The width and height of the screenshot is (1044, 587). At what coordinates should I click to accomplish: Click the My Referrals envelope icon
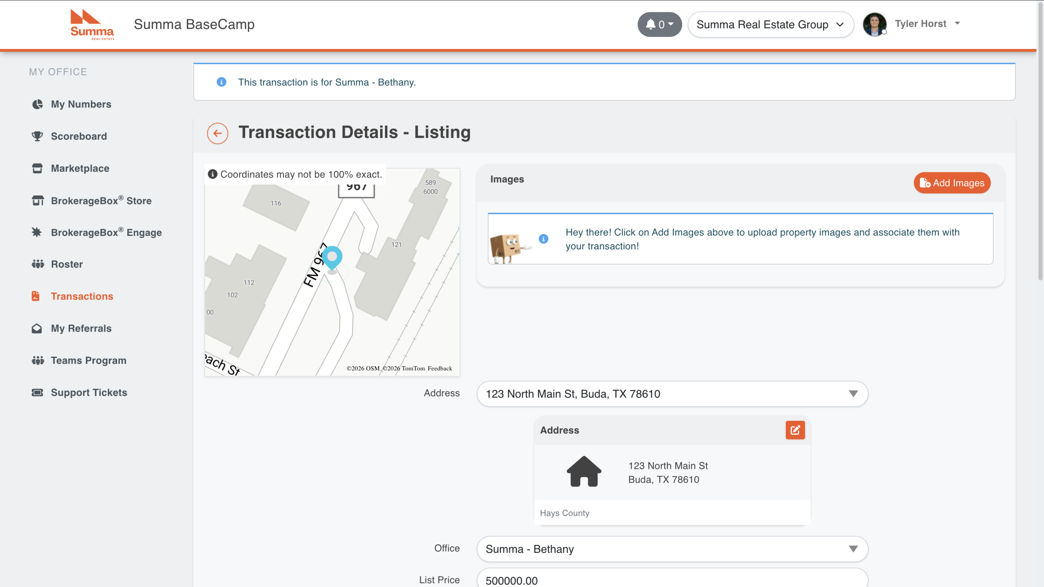pos(37,328)
